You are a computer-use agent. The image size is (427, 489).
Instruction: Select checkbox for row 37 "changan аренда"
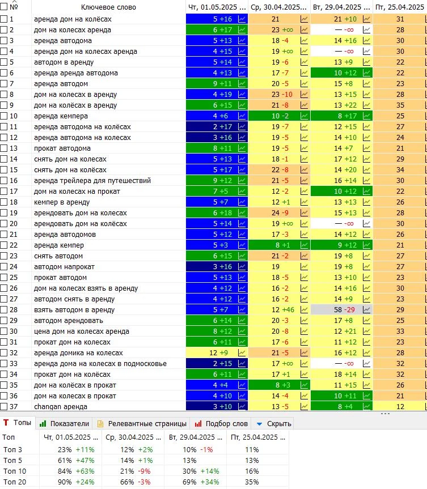point(4,407)
